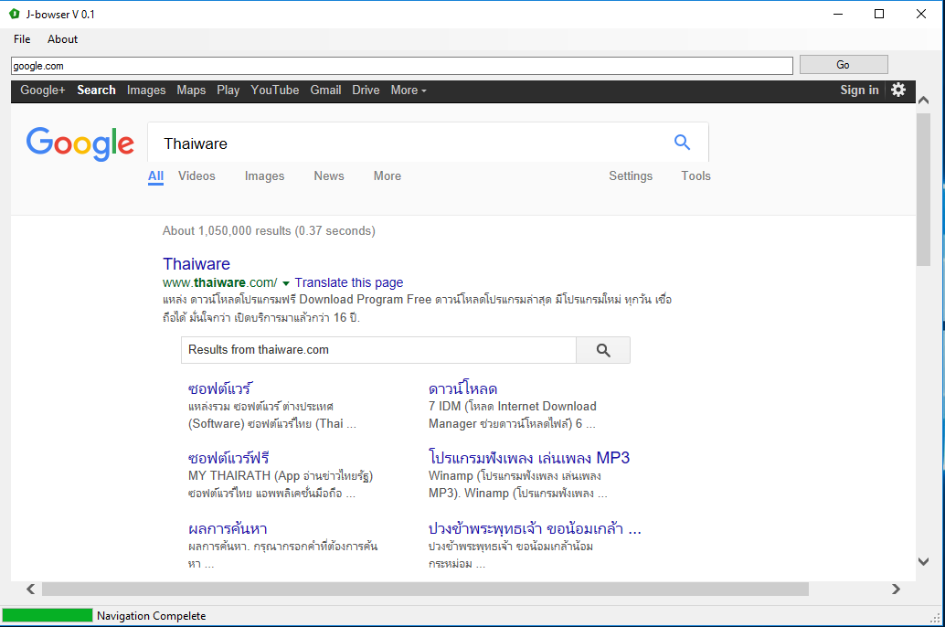Switch to the Videos results tab

click(x=196, y=176)
